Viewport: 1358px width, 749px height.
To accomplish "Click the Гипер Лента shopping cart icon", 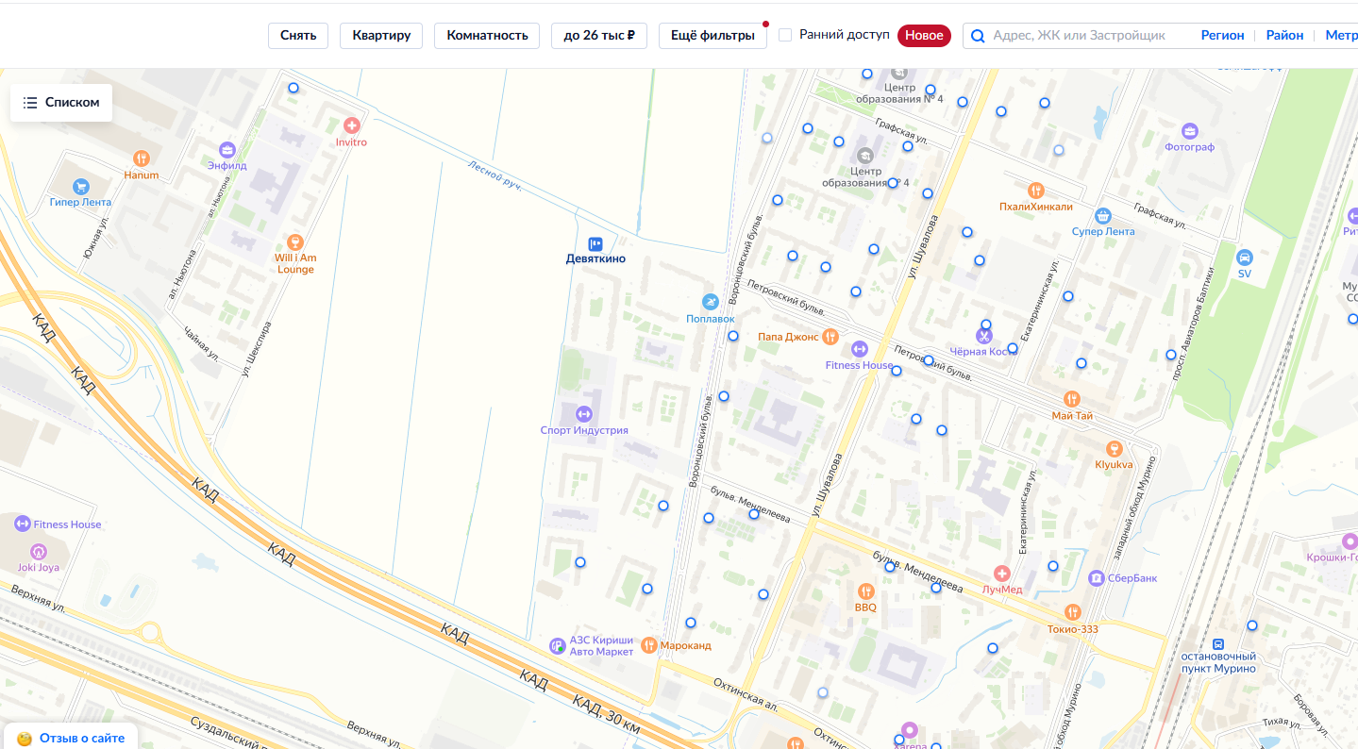I will point(80,186).
